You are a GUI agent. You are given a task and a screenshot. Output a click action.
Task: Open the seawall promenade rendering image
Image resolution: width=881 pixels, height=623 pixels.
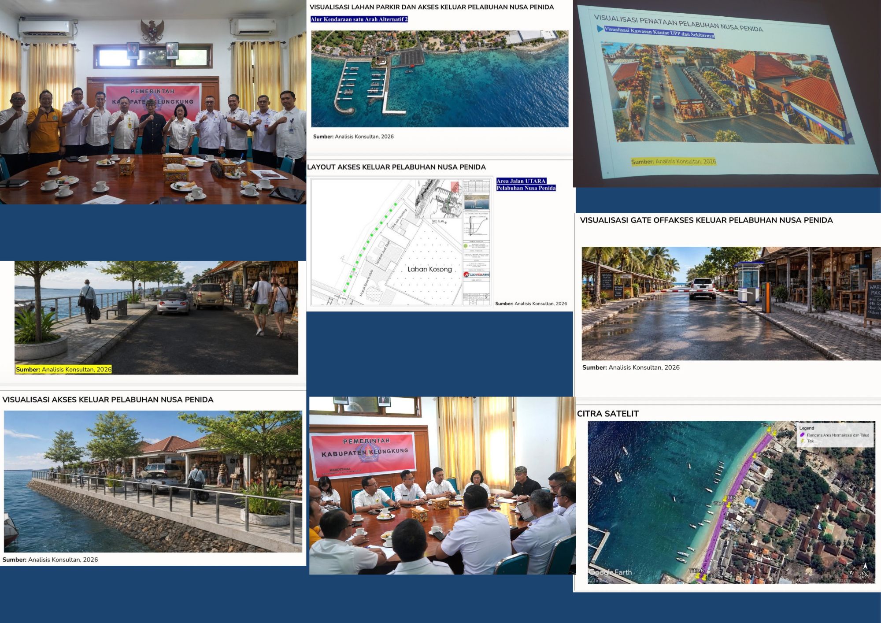point(153,482)
